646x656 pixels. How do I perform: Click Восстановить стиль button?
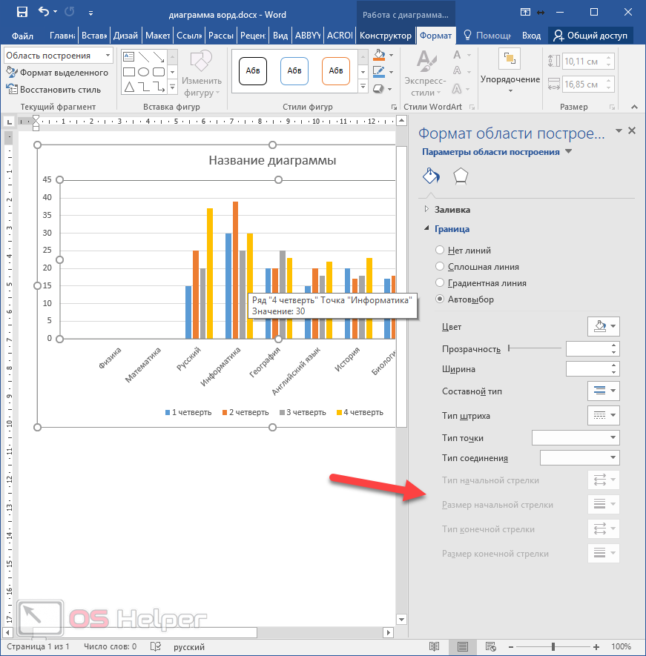click(x=53, y=90)
